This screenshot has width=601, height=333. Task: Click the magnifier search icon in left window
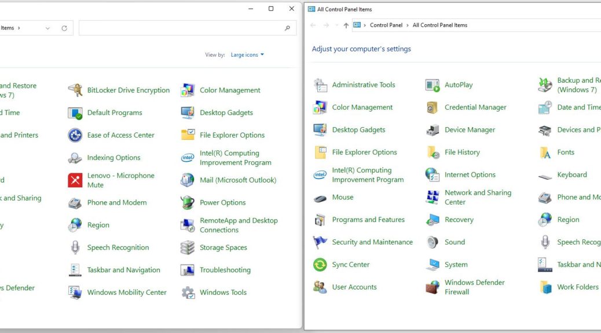click(x=287, y=28)
